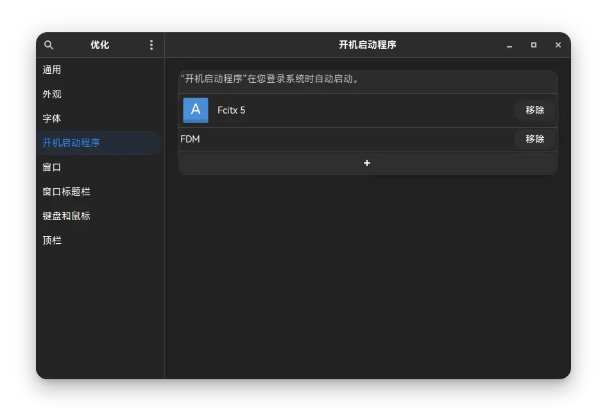Remove FDM from startup programs
The image size is (607, 419).
[x=534, y=139]
